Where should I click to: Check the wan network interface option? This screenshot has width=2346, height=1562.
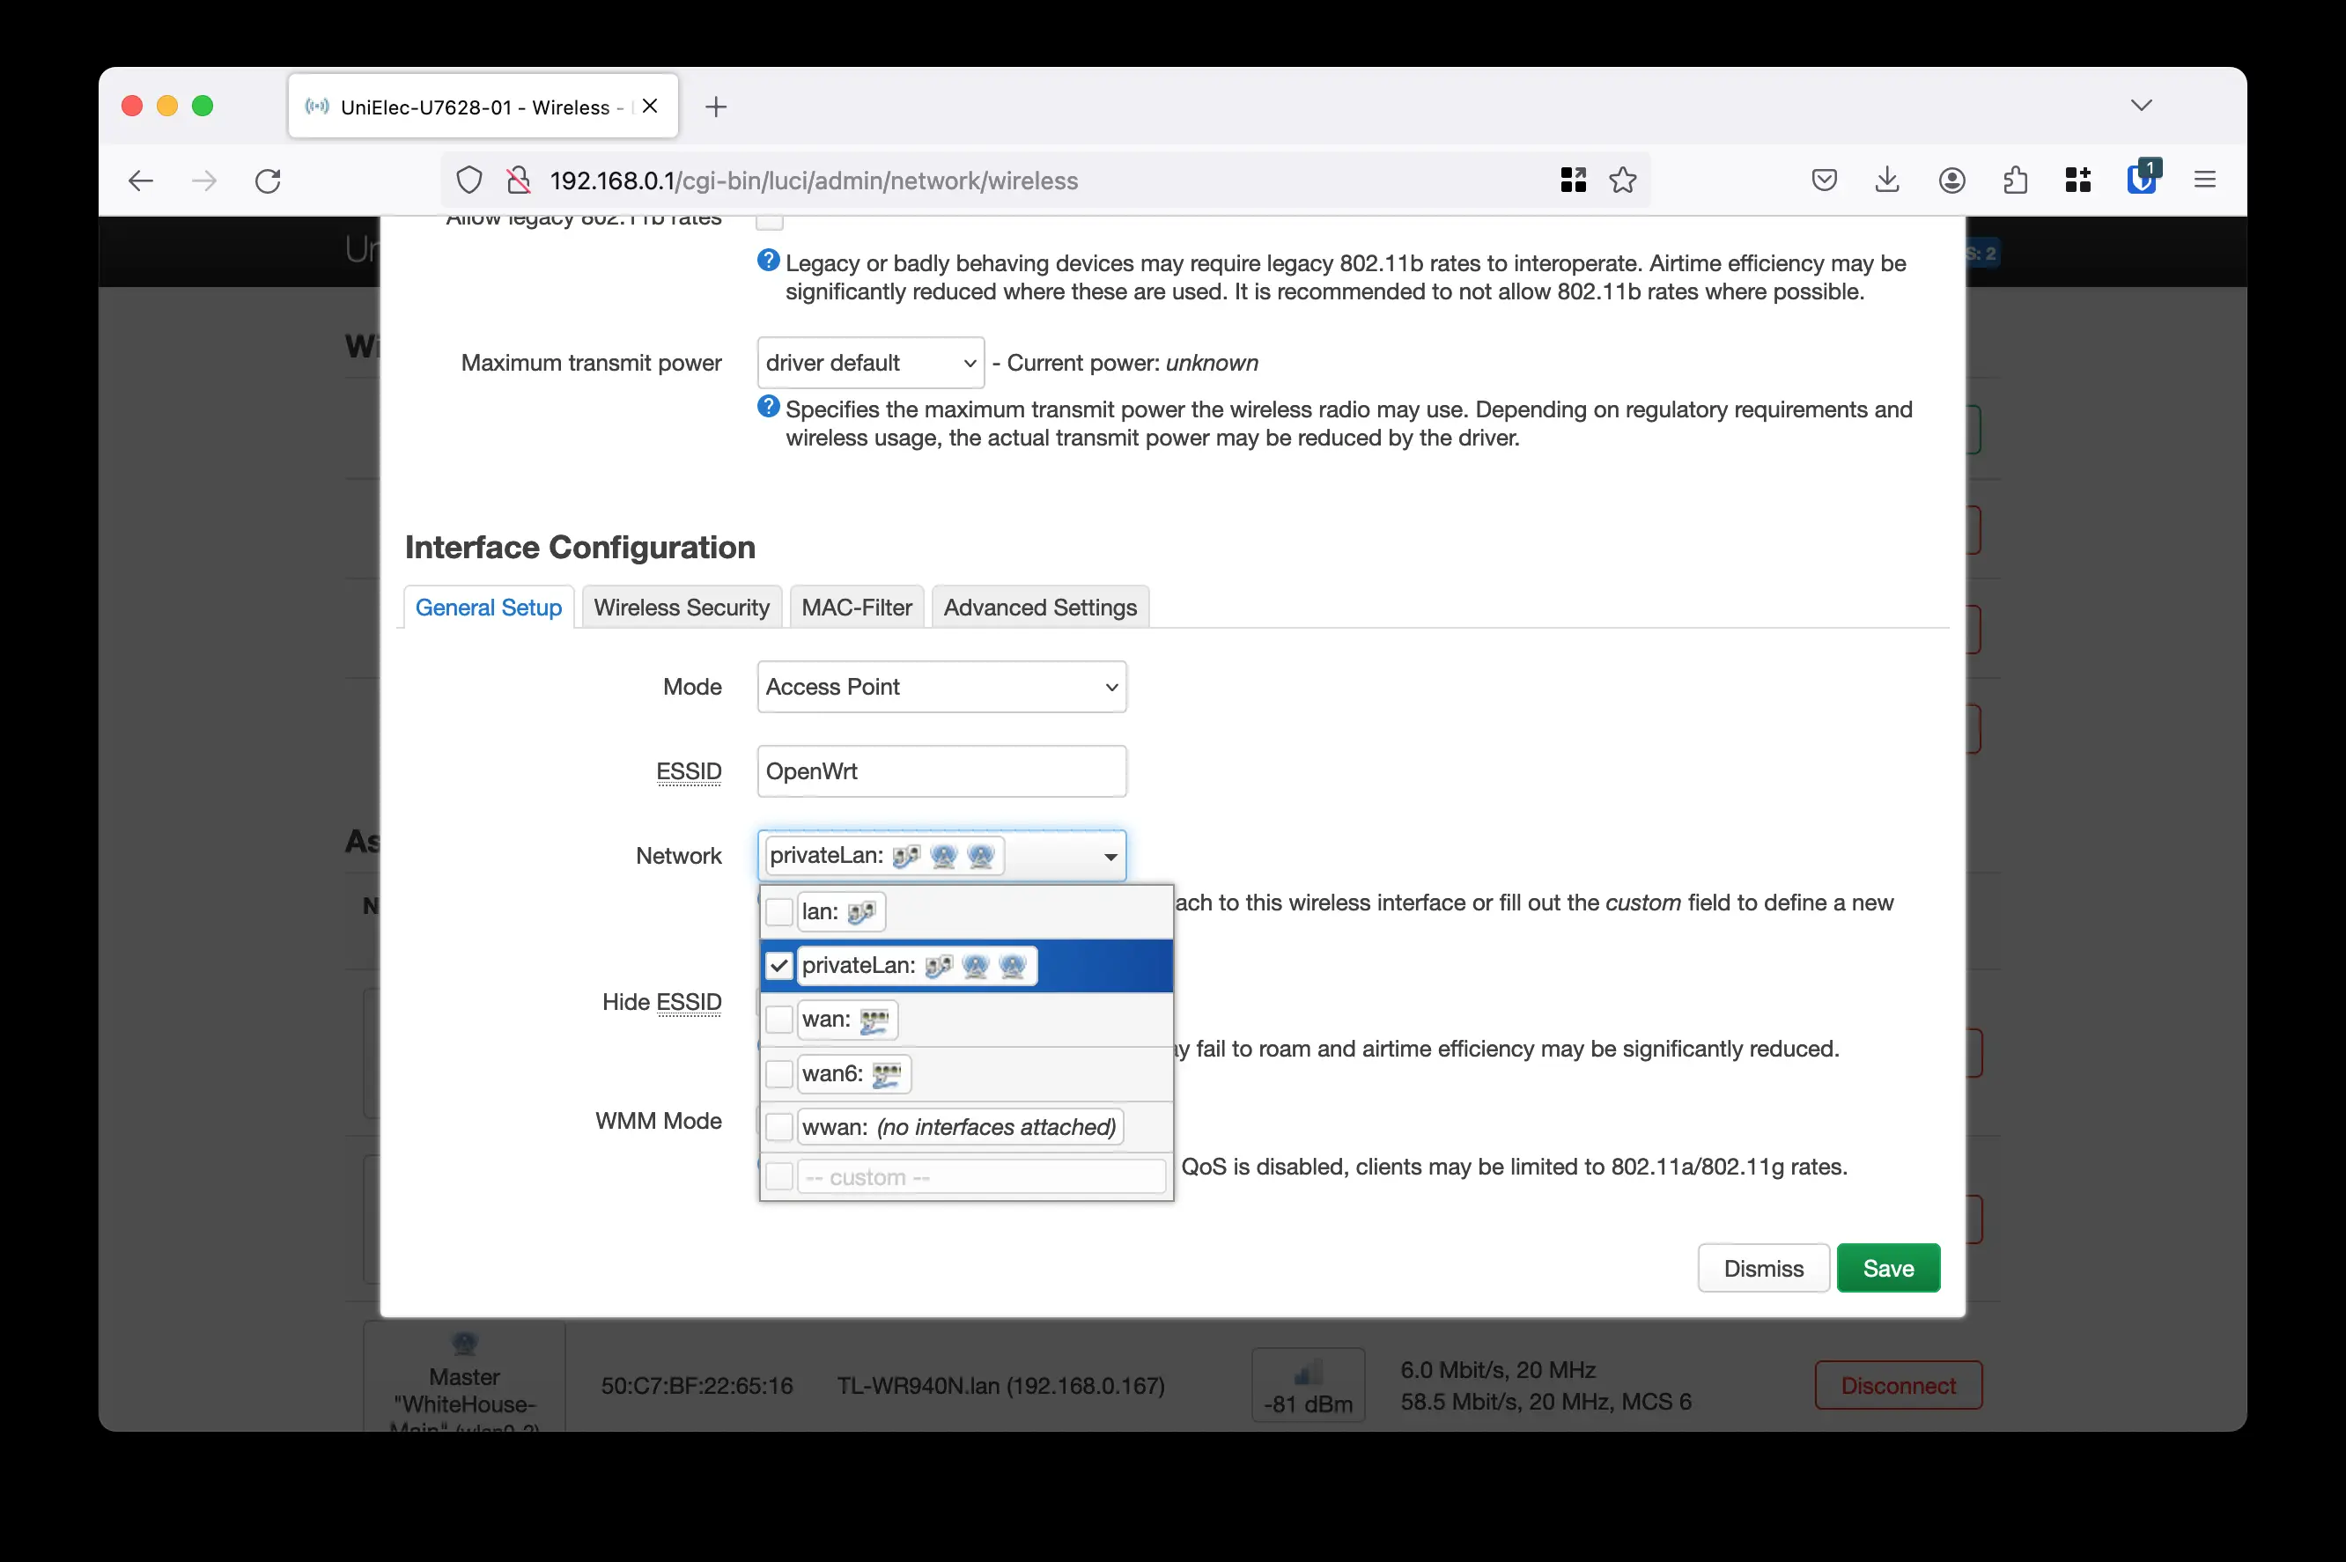(x=781, y=1018)
